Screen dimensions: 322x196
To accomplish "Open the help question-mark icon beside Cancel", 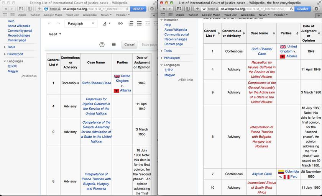I will click(x=102, y=44).
